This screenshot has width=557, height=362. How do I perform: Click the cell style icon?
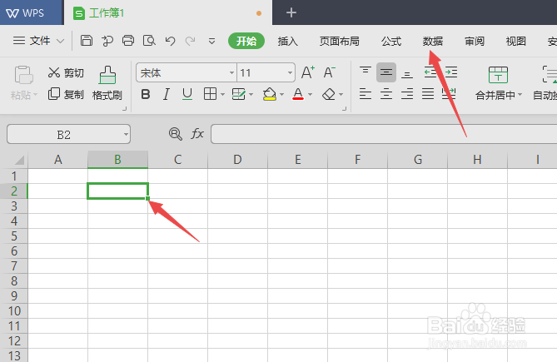pos(239,94)
